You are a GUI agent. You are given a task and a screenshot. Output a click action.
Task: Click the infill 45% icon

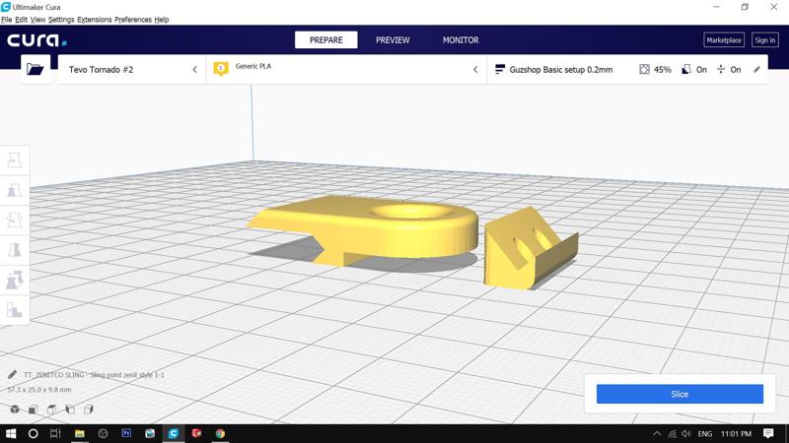click(644, 69)
